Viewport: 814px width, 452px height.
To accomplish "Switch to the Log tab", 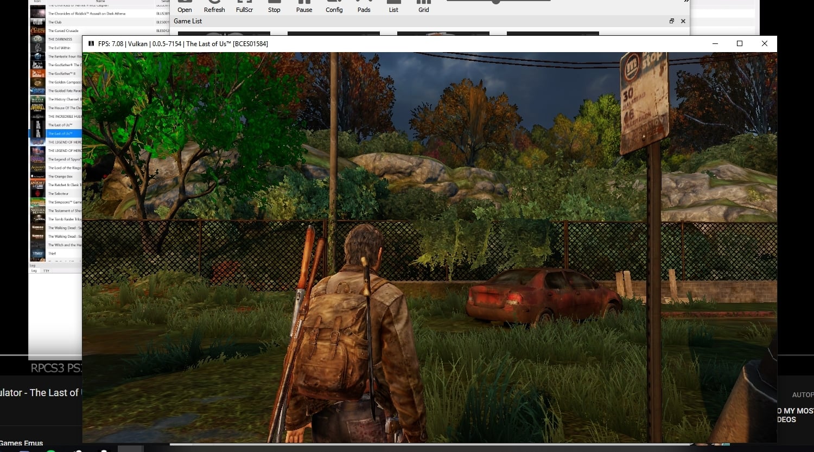I will [34, 270].
